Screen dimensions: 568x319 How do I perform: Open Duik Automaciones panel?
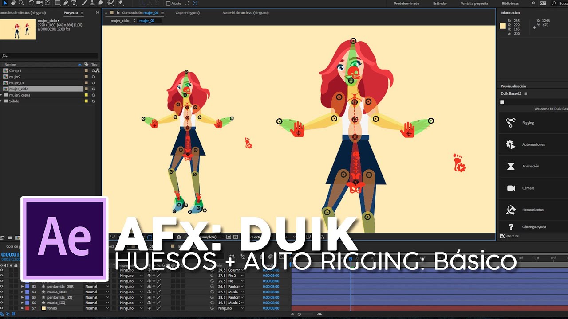click(533, 144)
